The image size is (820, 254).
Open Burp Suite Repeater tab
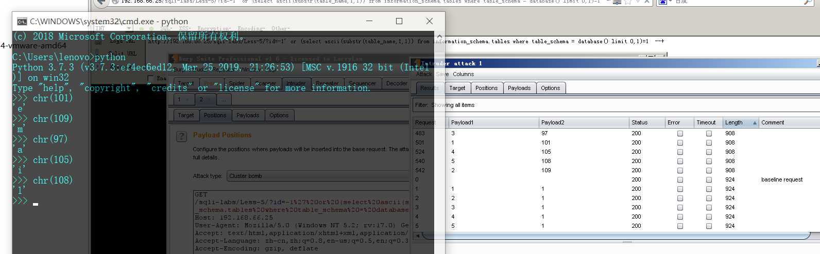(x=327, y=83)
